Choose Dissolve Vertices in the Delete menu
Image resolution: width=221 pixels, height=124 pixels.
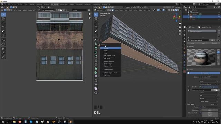coord(110,61)
